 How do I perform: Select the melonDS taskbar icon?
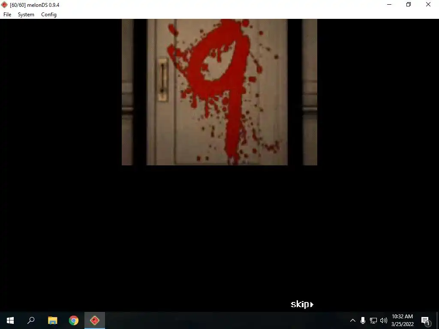[x=95, y=320]
